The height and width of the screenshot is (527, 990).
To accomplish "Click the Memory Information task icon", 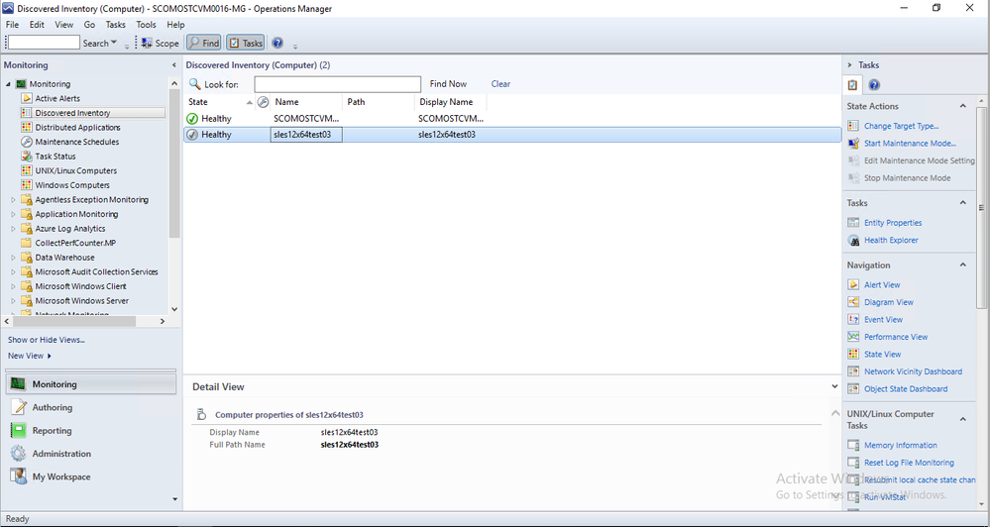I will (853, 445).
